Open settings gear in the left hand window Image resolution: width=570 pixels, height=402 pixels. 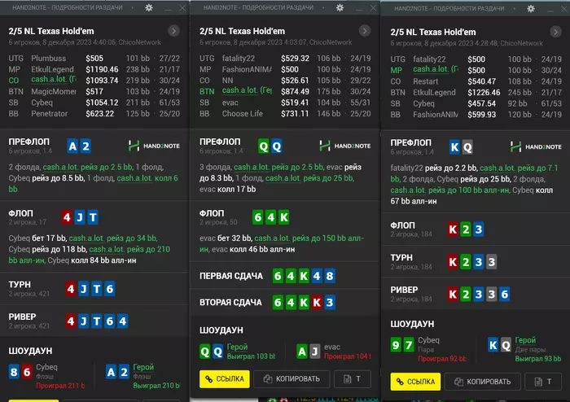(147, 7)
